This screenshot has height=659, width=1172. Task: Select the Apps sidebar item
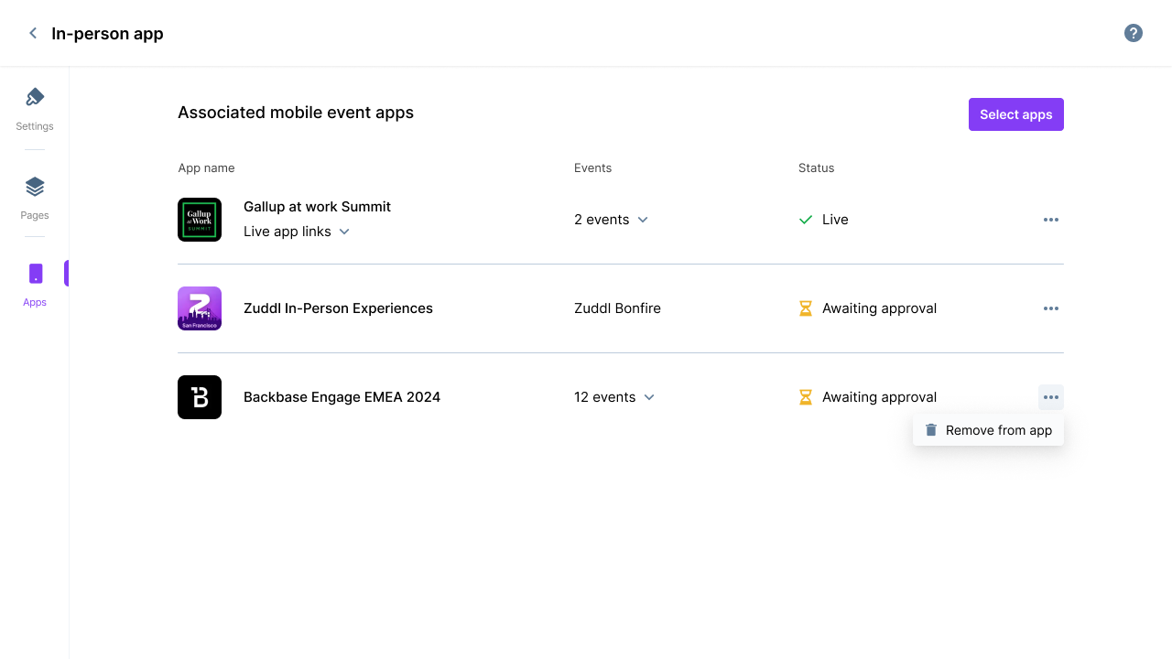(x=35, y=285)
